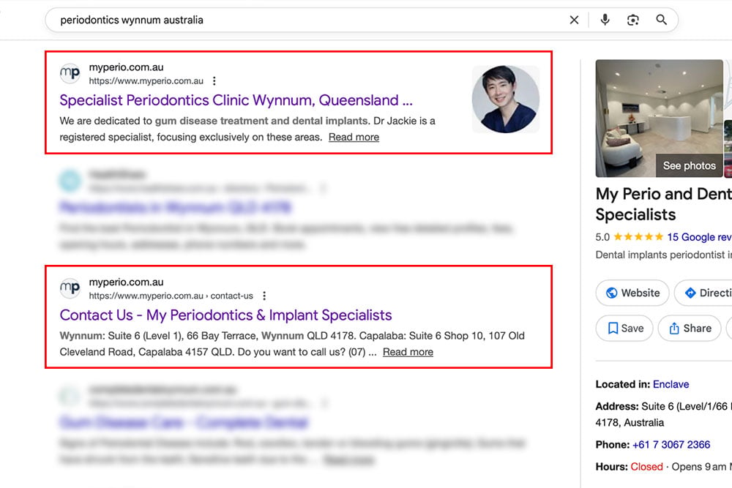This screenshot has height=488, width=732.
Task: Click the myperio.com.au › contact-us URL text
Action: click(171, 296)
